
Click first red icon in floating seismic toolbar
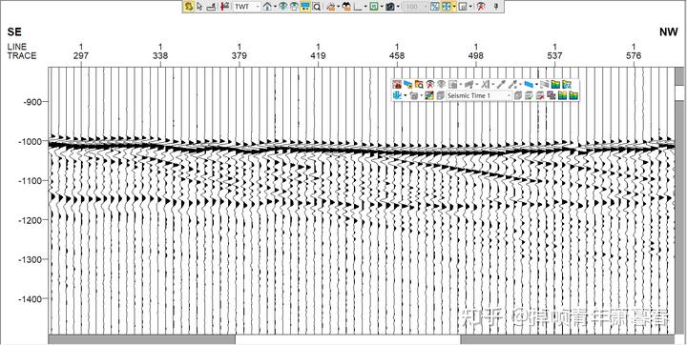click(397, 84)
